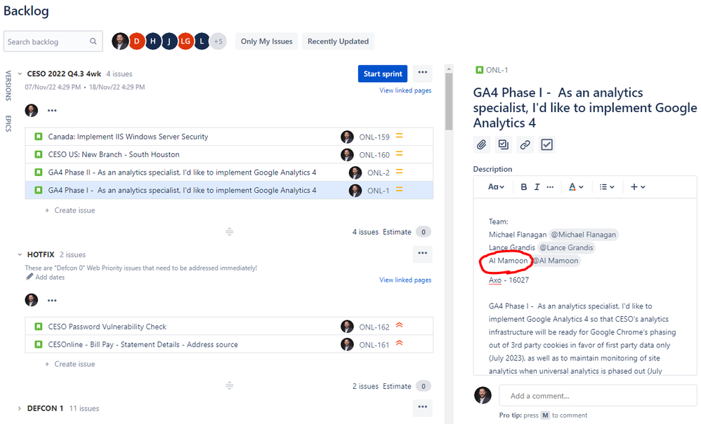Open the ONL-1 issue key link in detail panel
This screenshot has width=701, height=424.
pos(497,70)
